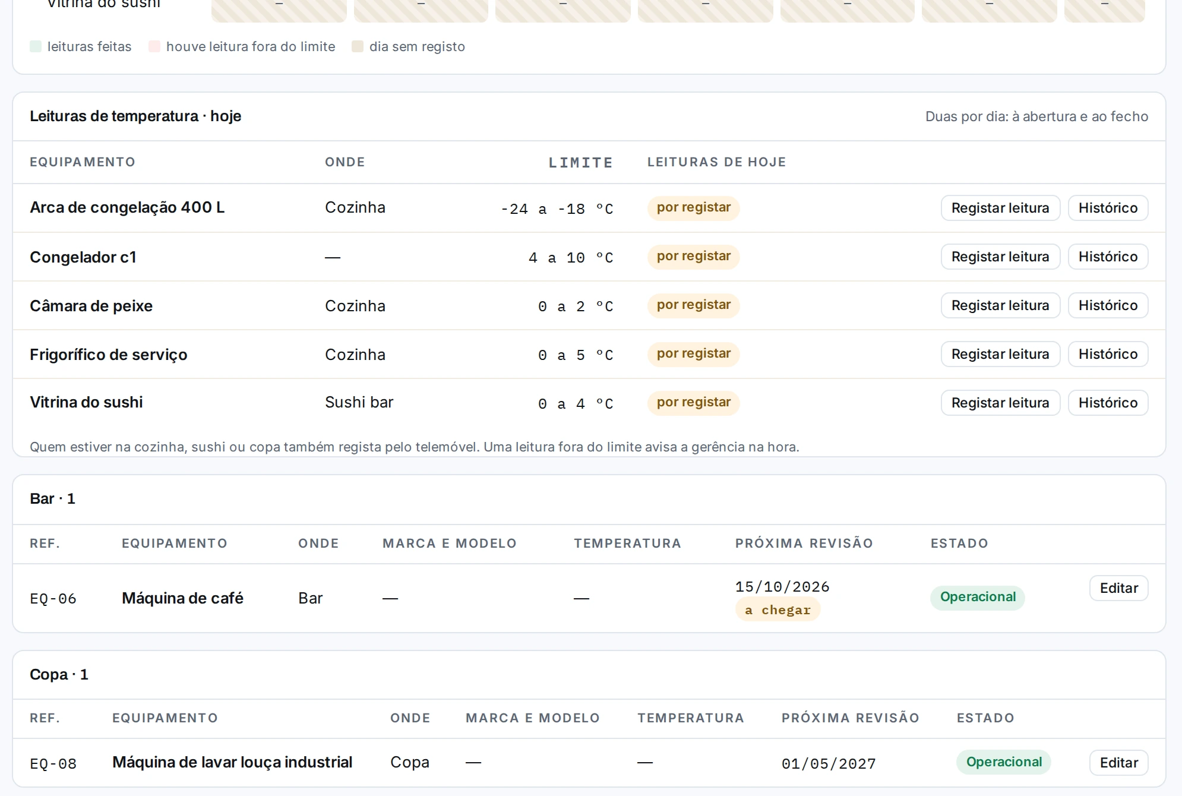Open Histórico for Vitrina do sushi
The image size is (1182, 796).
[1108, 403]
